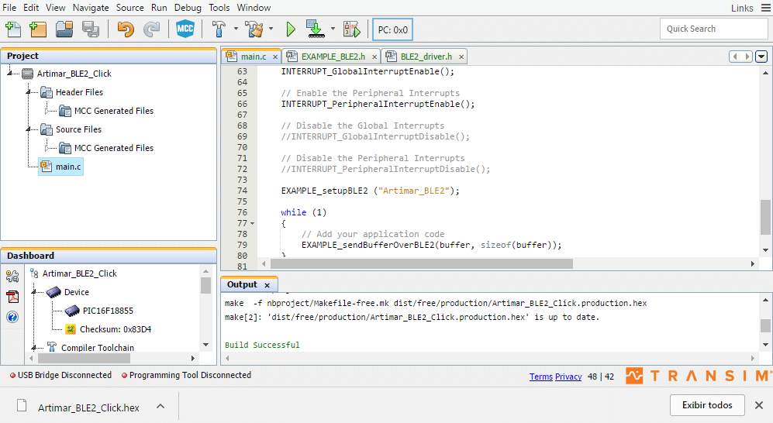This screenshot has height=423, width=773.
Task: Click the New Project toolbar icon
Action: pos(38,29)
